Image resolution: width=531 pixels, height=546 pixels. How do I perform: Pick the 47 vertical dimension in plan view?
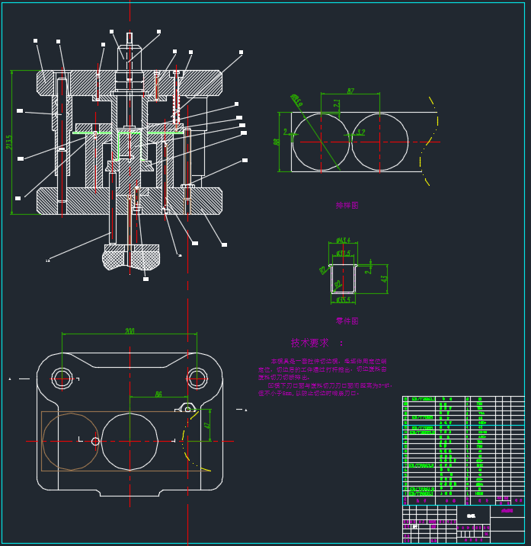click(207, 425)
